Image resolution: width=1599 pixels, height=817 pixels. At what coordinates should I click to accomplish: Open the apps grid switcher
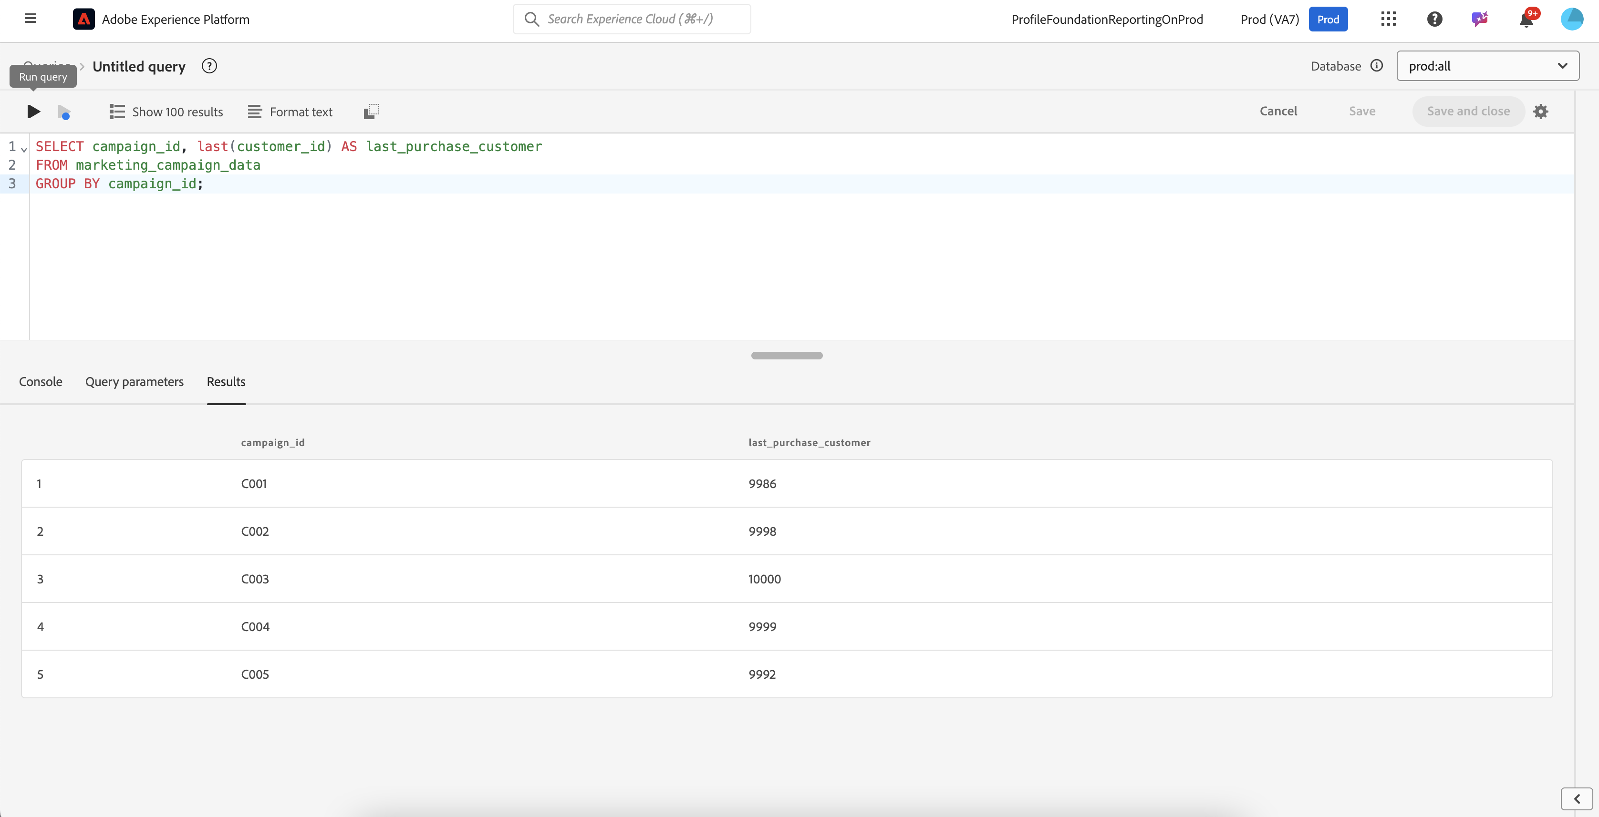1388,19
